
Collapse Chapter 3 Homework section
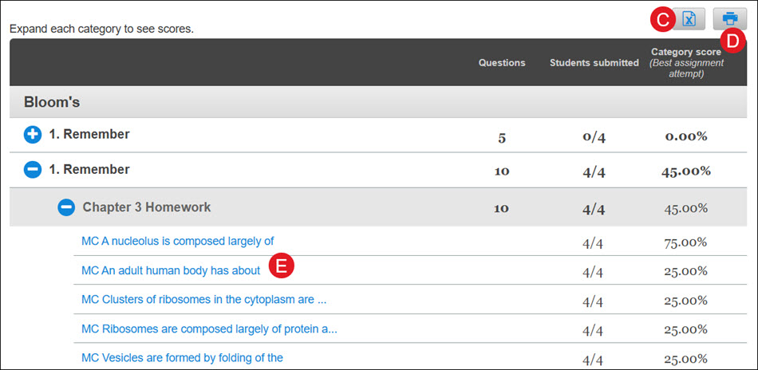click(66, 207)
